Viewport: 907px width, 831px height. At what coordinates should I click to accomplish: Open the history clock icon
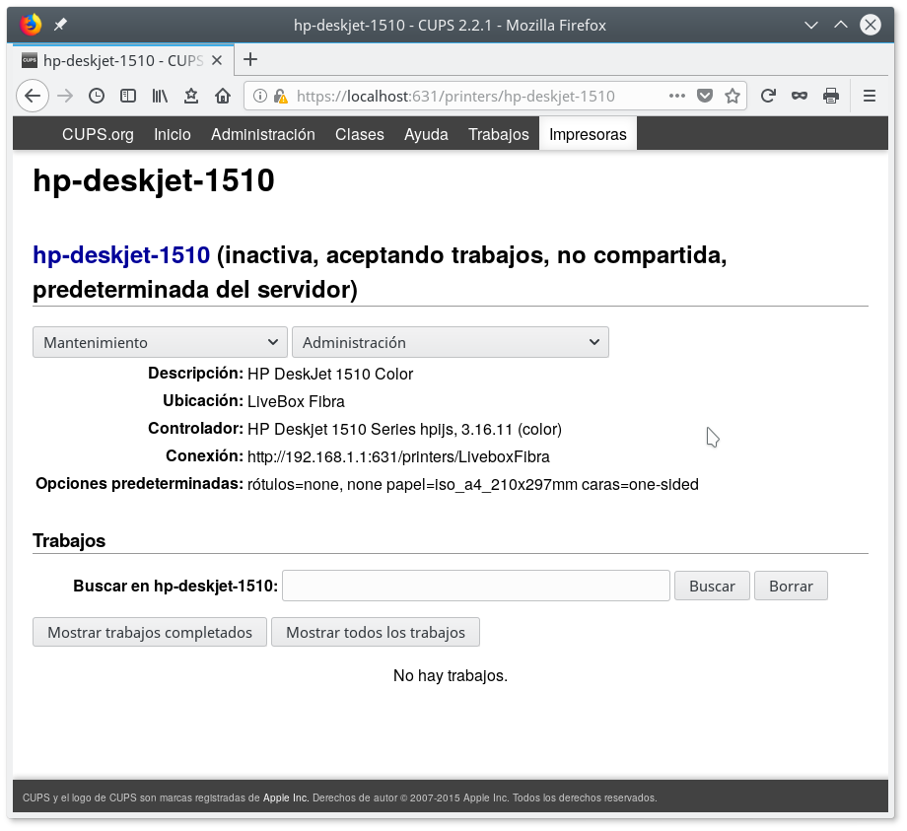point(97,96)
